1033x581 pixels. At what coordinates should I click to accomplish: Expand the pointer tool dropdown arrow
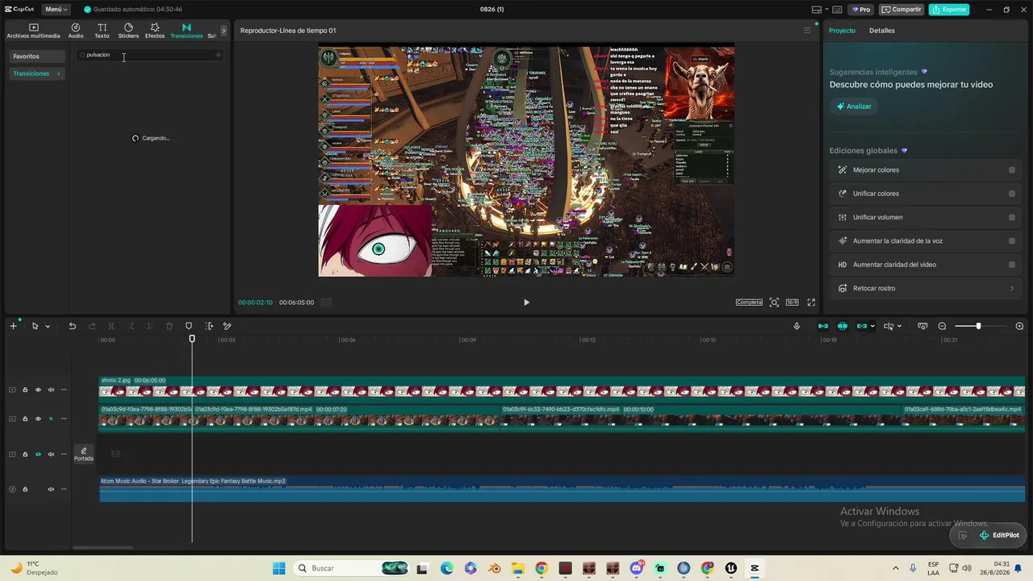(x=48, y=326)
